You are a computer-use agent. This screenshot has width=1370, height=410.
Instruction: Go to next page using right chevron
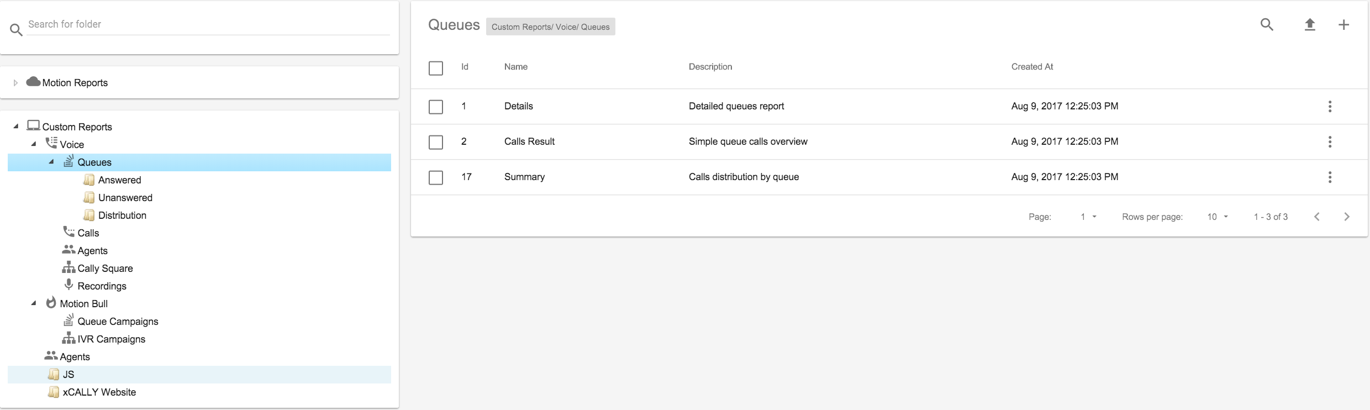click(1347, 217)
